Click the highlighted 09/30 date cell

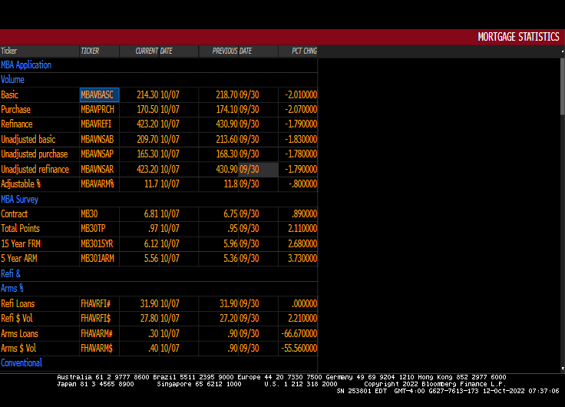[258, 170]
